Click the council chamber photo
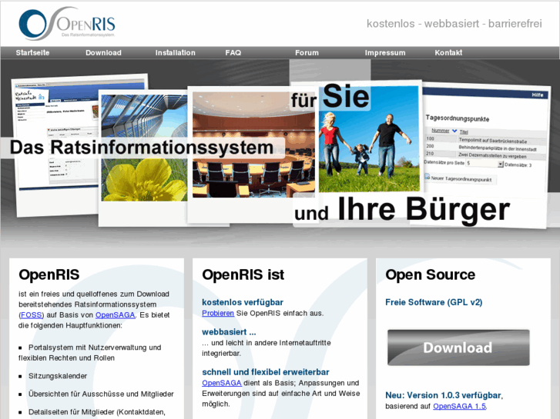 pyautogui.click(x=253, y=145)
